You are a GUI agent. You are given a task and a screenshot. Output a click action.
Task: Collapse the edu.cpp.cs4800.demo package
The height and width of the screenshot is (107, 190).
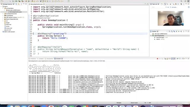tap(5, 10)
